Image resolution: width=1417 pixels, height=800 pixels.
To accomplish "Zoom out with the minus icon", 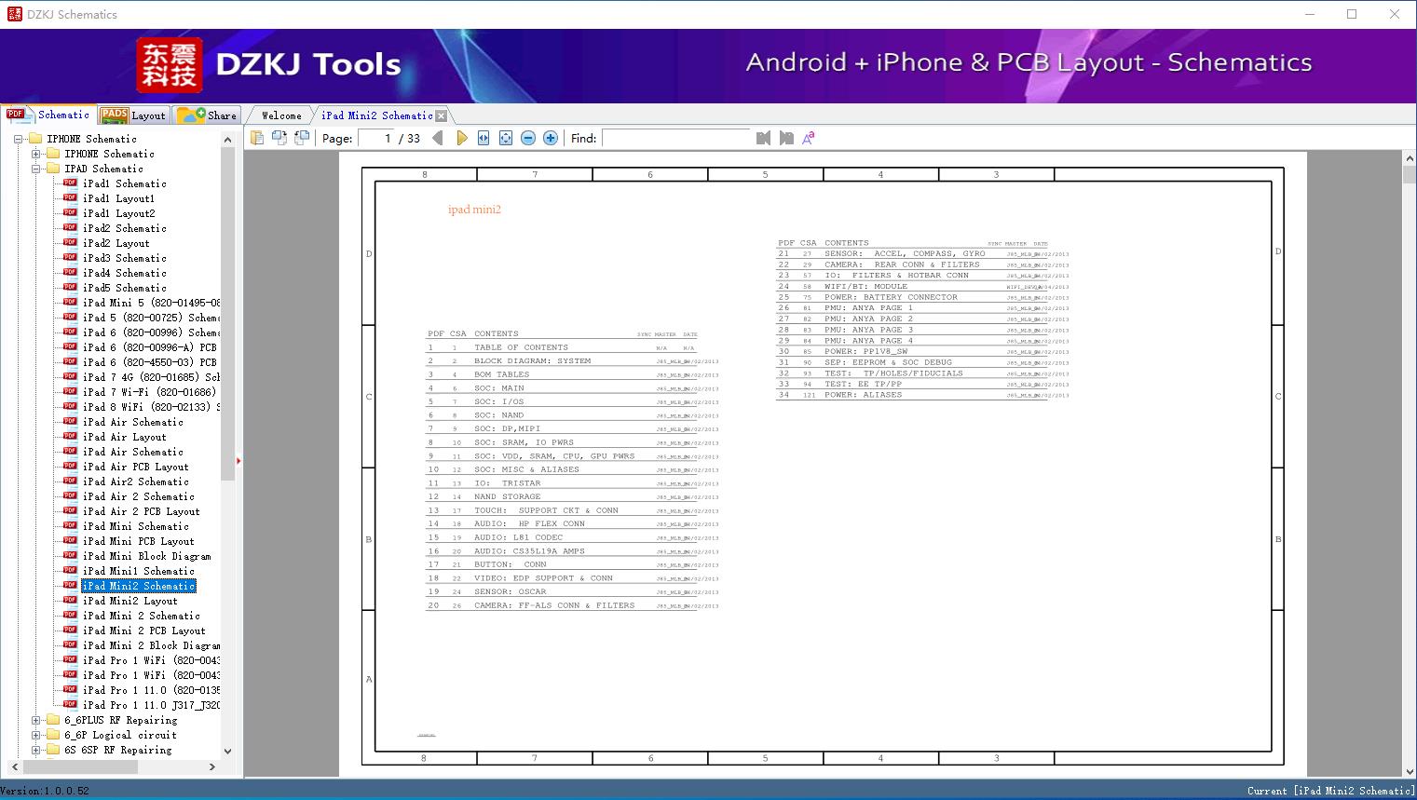I will (528, 138).
